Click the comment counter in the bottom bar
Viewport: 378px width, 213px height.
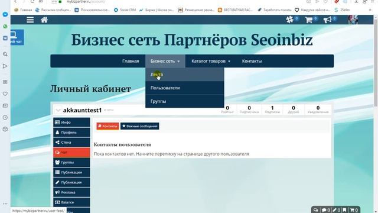point(325,210)
